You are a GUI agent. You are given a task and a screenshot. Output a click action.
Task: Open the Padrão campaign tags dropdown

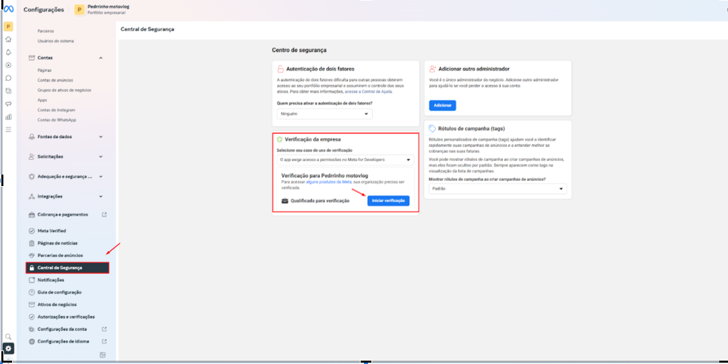497,189
